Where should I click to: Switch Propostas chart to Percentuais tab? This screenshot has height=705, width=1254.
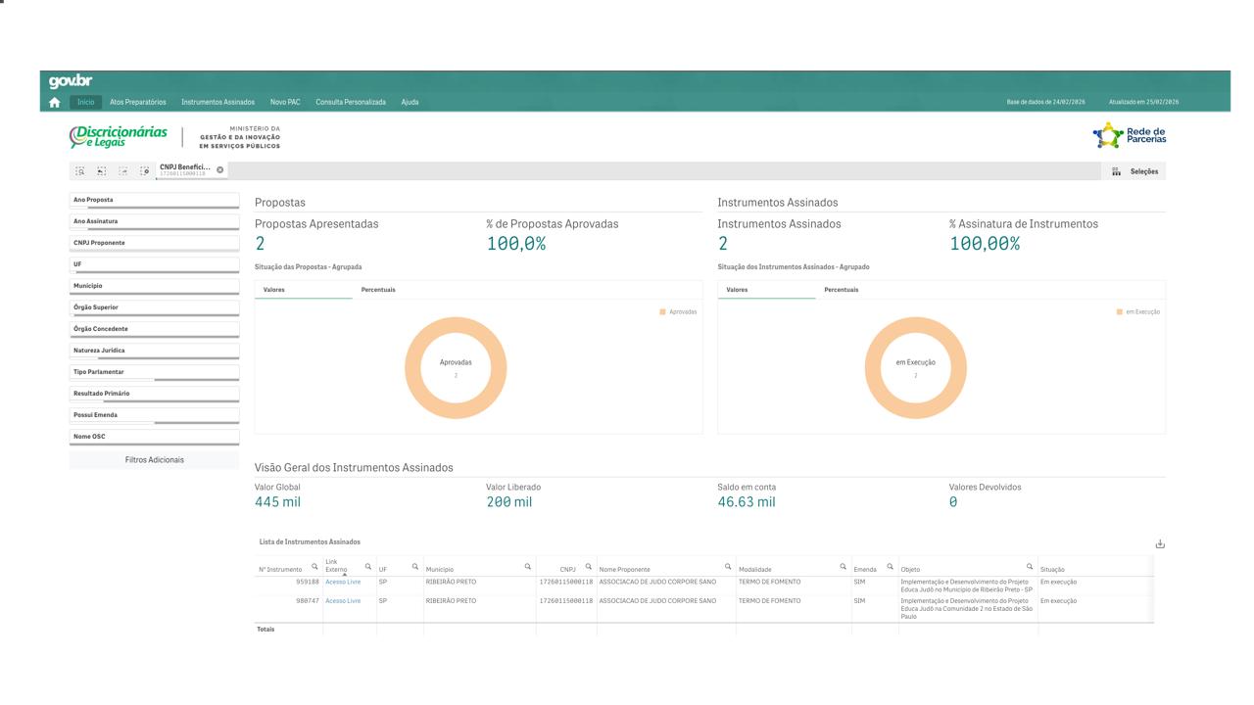(378, 290)
